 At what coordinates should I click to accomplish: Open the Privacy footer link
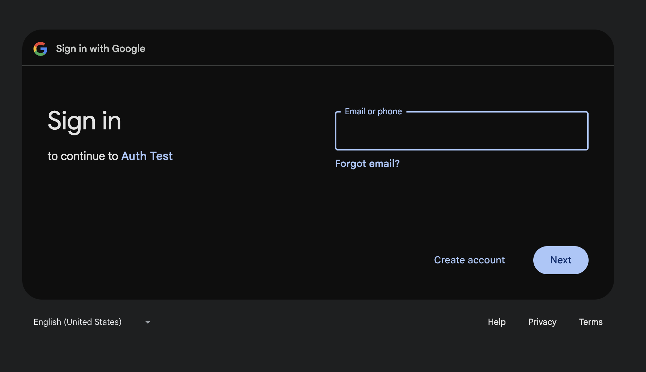542,322
